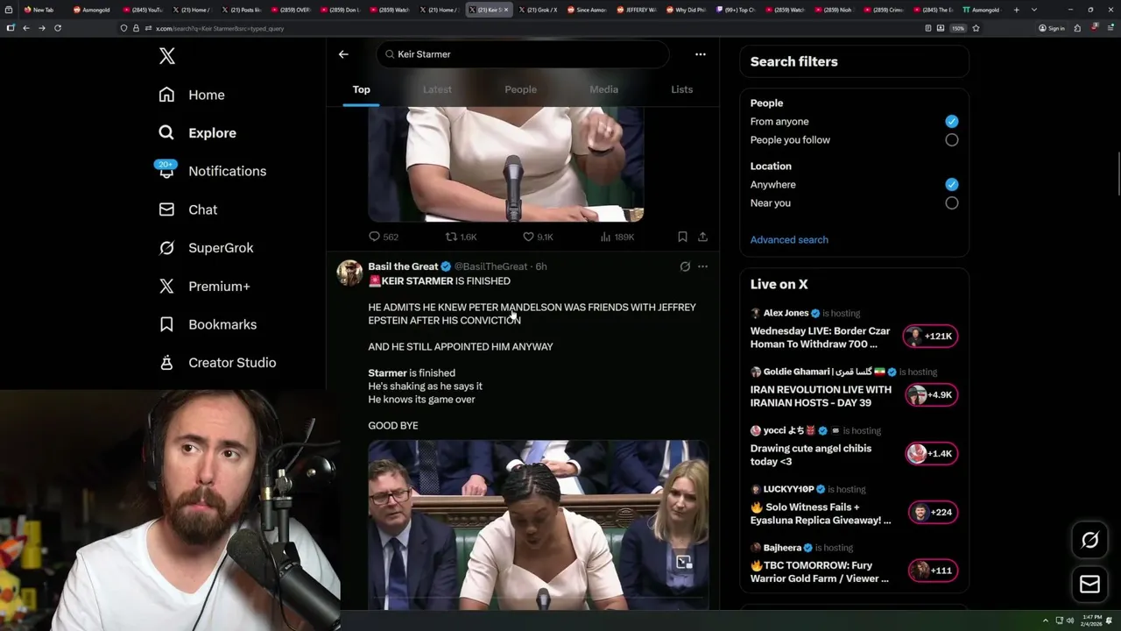Open floating Grok button

[x=1090, y=541]
